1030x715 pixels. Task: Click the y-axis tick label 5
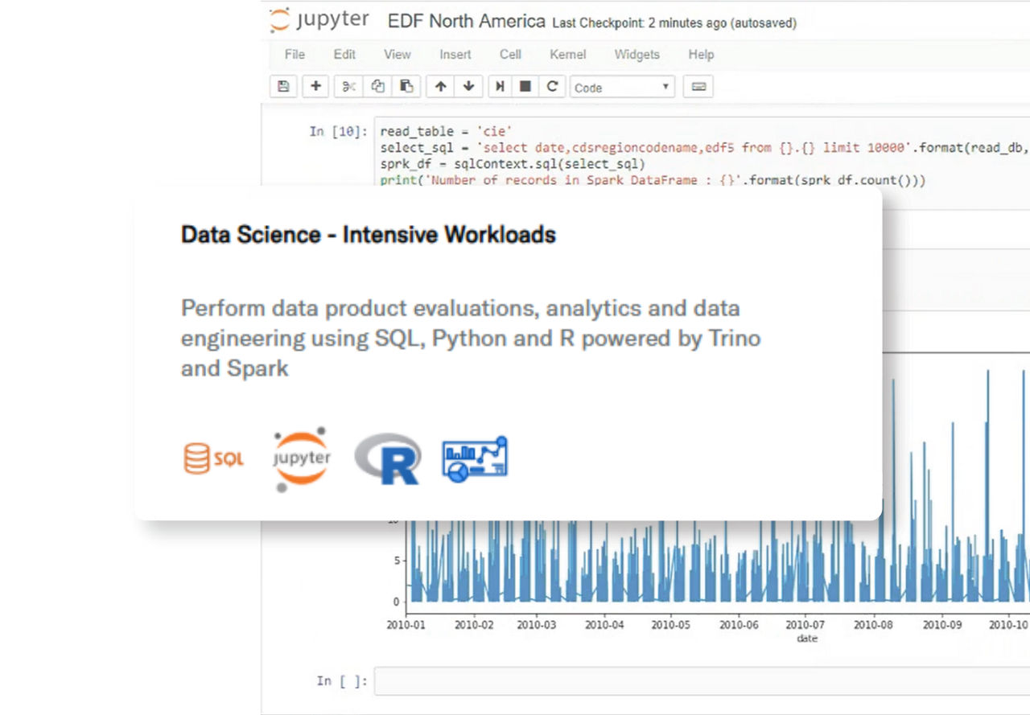coord(395,561)
